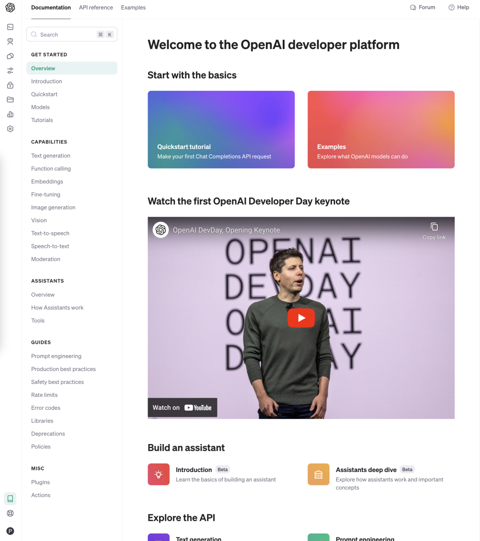Open the Prompt engineering guide in the sidebar
Viewport: 480px width, 541px height.
pyautogui.click(x=56, y=356)
